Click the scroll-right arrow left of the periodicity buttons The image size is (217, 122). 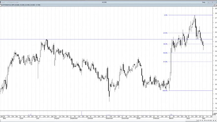pos(198,120)
